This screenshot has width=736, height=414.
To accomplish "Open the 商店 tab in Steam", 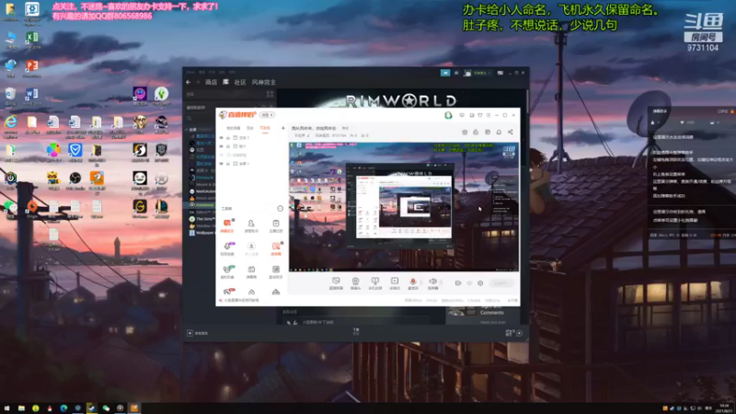I will 212,82.
